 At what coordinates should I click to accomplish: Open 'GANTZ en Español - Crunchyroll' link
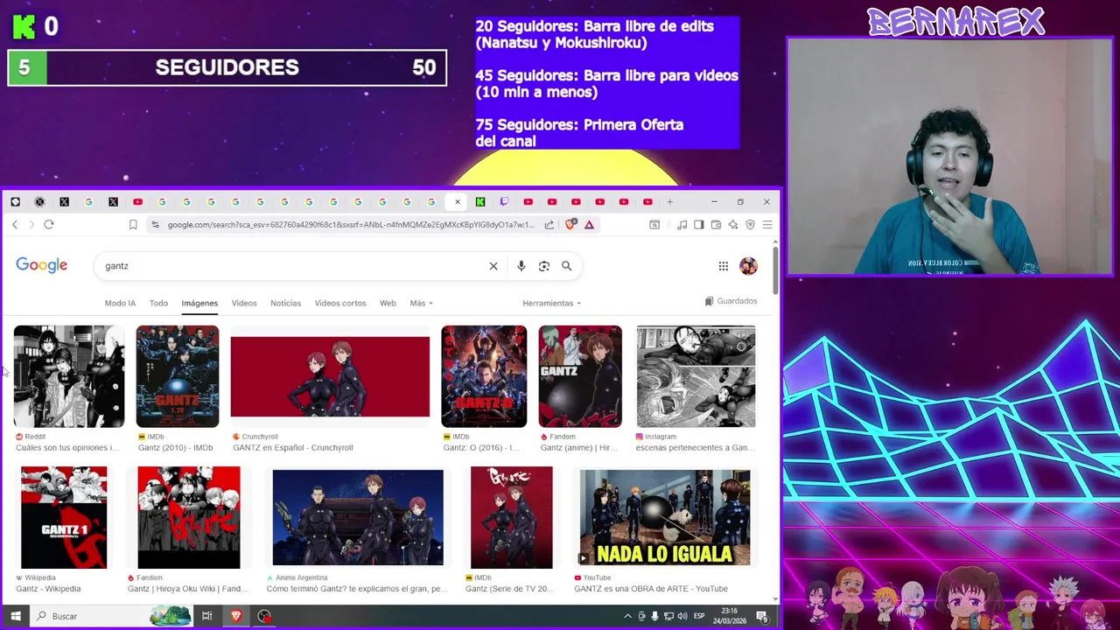293,448
